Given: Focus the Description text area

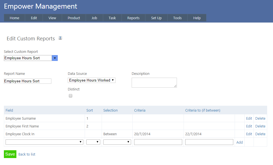Looking at the screenshot, I should click(154, 83).
